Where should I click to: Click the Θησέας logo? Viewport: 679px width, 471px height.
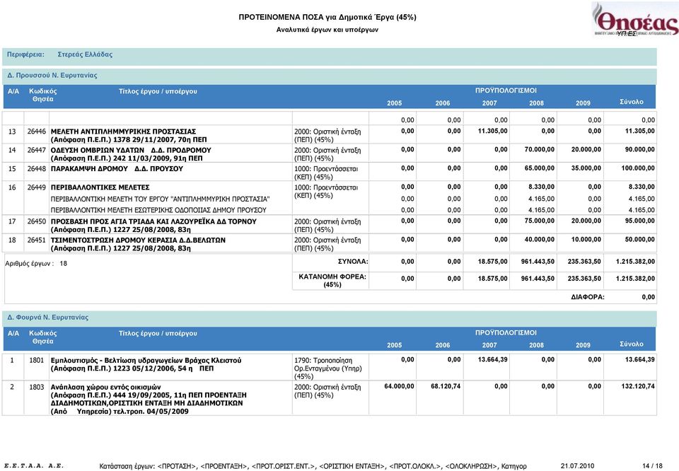click(635, 20)
